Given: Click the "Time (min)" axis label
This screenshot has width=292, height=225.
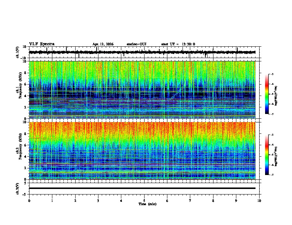Looking at the screenshot, I should 147,204.
